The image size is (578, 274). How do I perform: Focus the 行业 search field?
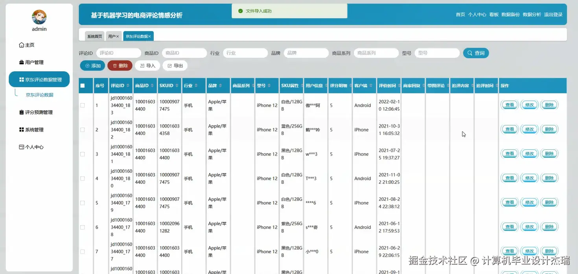coord(245,53)
